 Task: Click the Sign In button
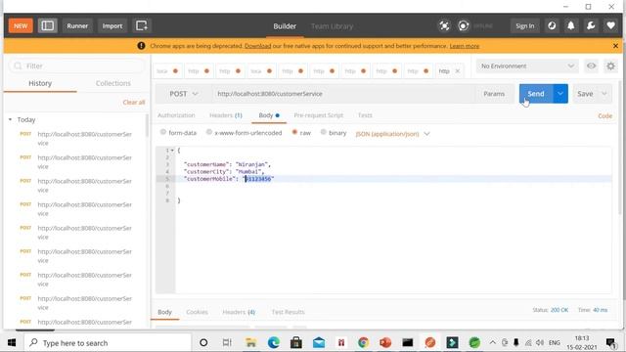click(x=524, y=26)
